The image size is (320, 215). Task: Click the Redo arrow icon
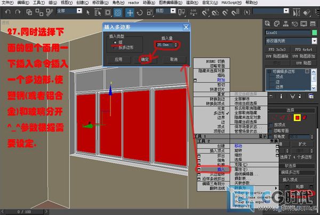(18, 12)
